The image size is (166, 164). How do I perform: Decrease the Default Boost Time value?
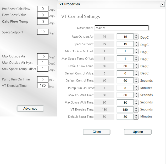point(136,118)
